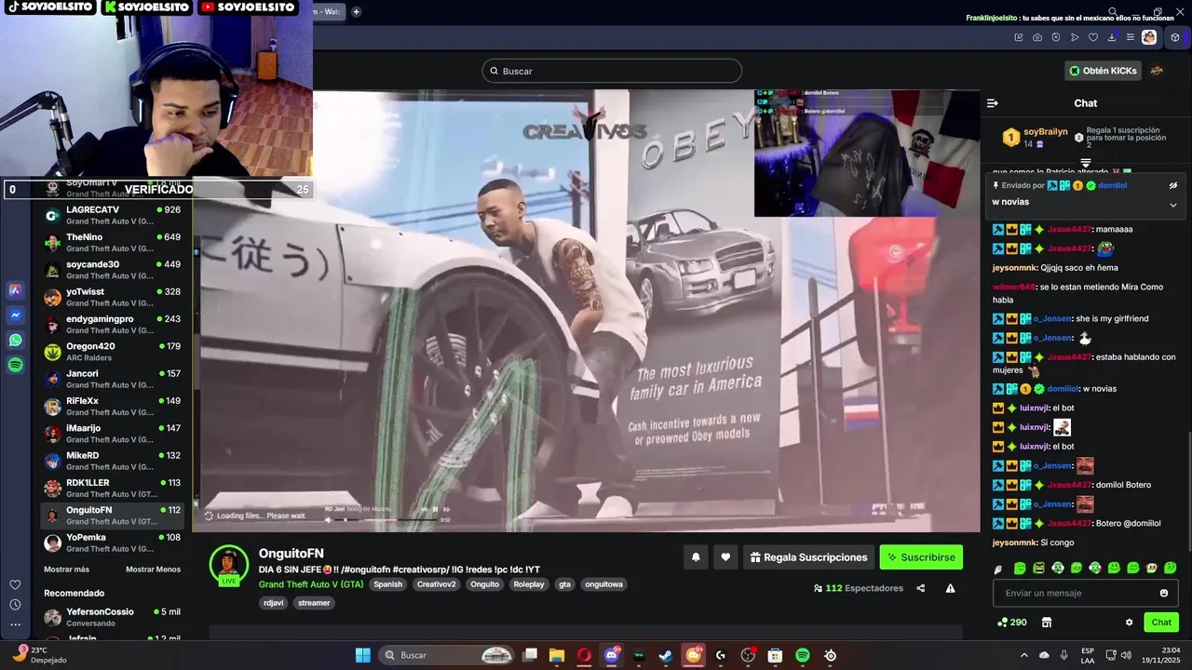This screenshot has width=1192, height=670.
Task: Click the Regala Suscripciones button
Action: pyautogui.click(x=808, y=557)
